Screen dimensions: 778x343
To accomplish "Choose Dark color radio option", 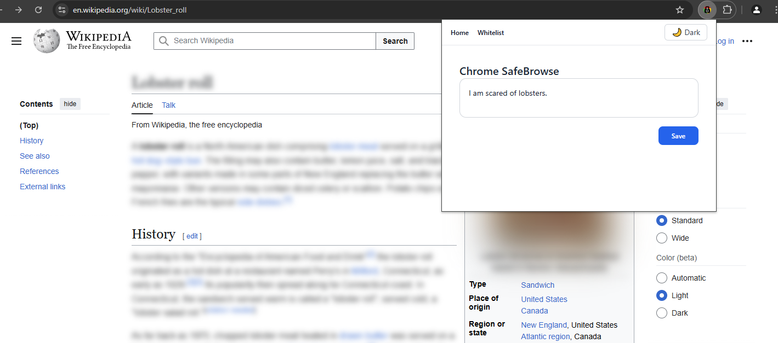I will [x=662, y=313].
